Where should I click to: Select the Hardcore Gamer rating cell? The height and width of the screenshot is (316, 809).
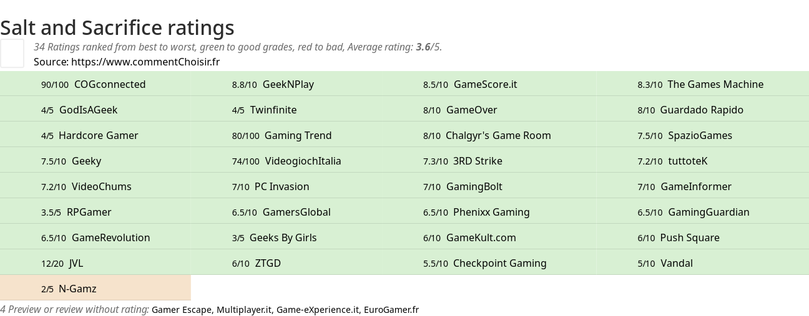(96, 135)
